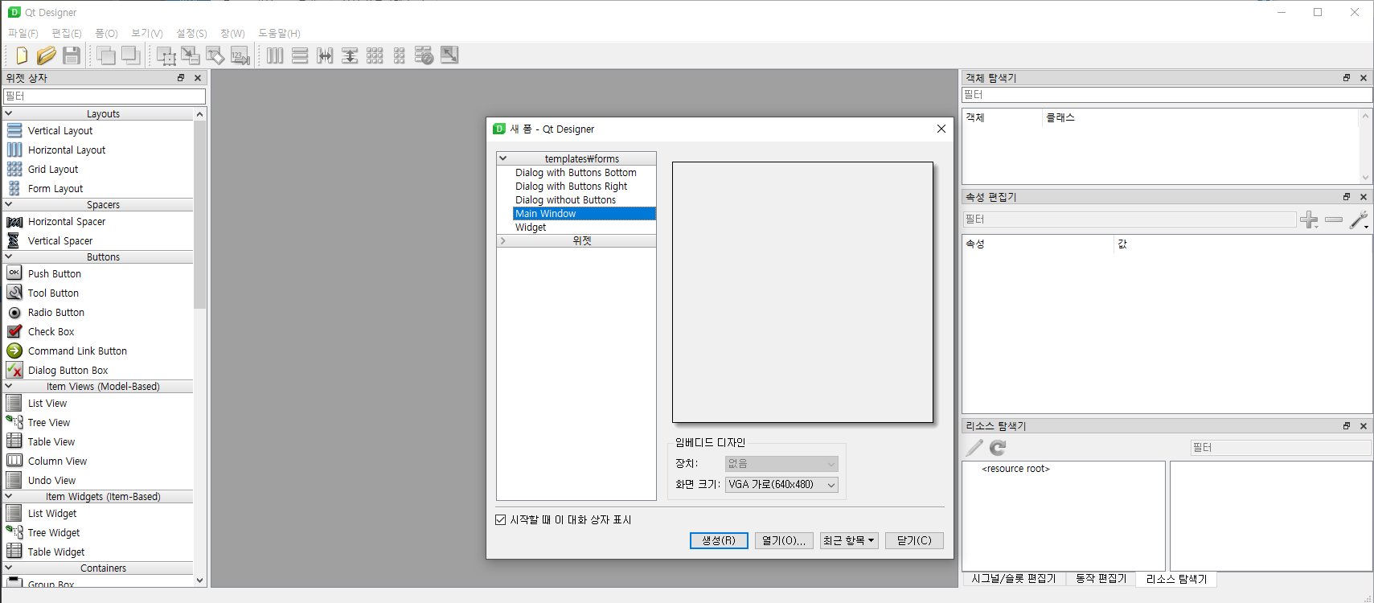Image resolution: width=1374 pixels, height=603 pixels.
Task: Select the Dialog with Buttons Bottom template
Action: [x=576, y=173]
